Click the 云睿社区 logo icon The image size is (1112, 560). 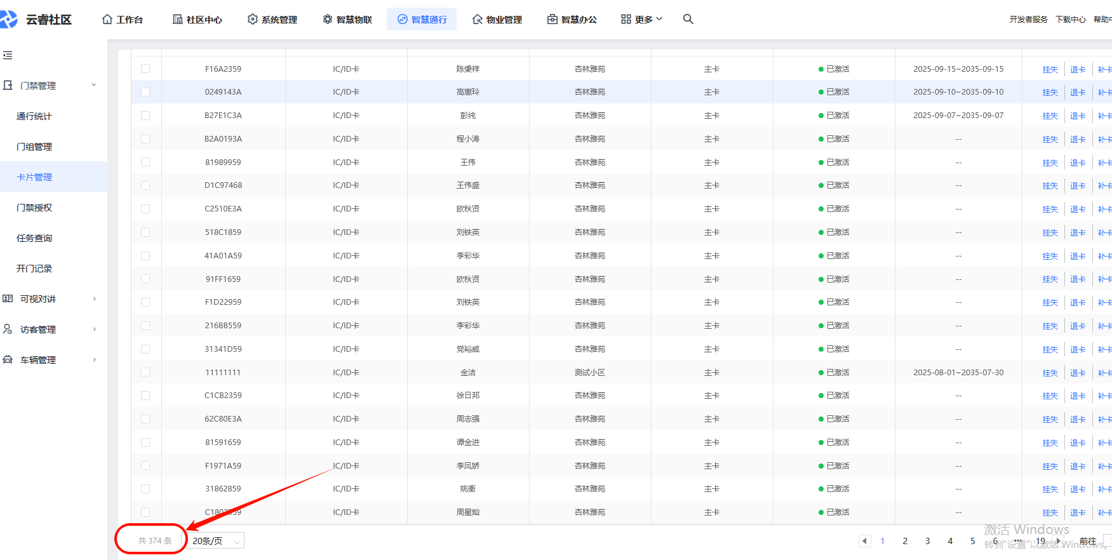coord(8,19)
